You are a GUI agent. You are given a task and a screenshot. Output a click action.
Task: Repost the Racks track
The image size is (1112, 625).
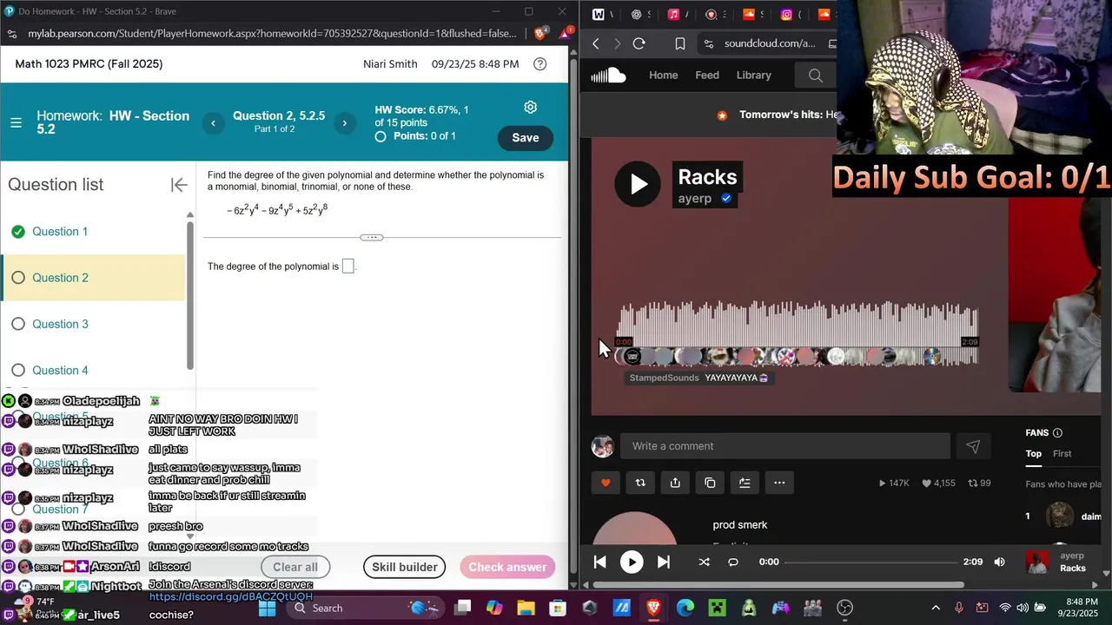click(x=640, y=483)
